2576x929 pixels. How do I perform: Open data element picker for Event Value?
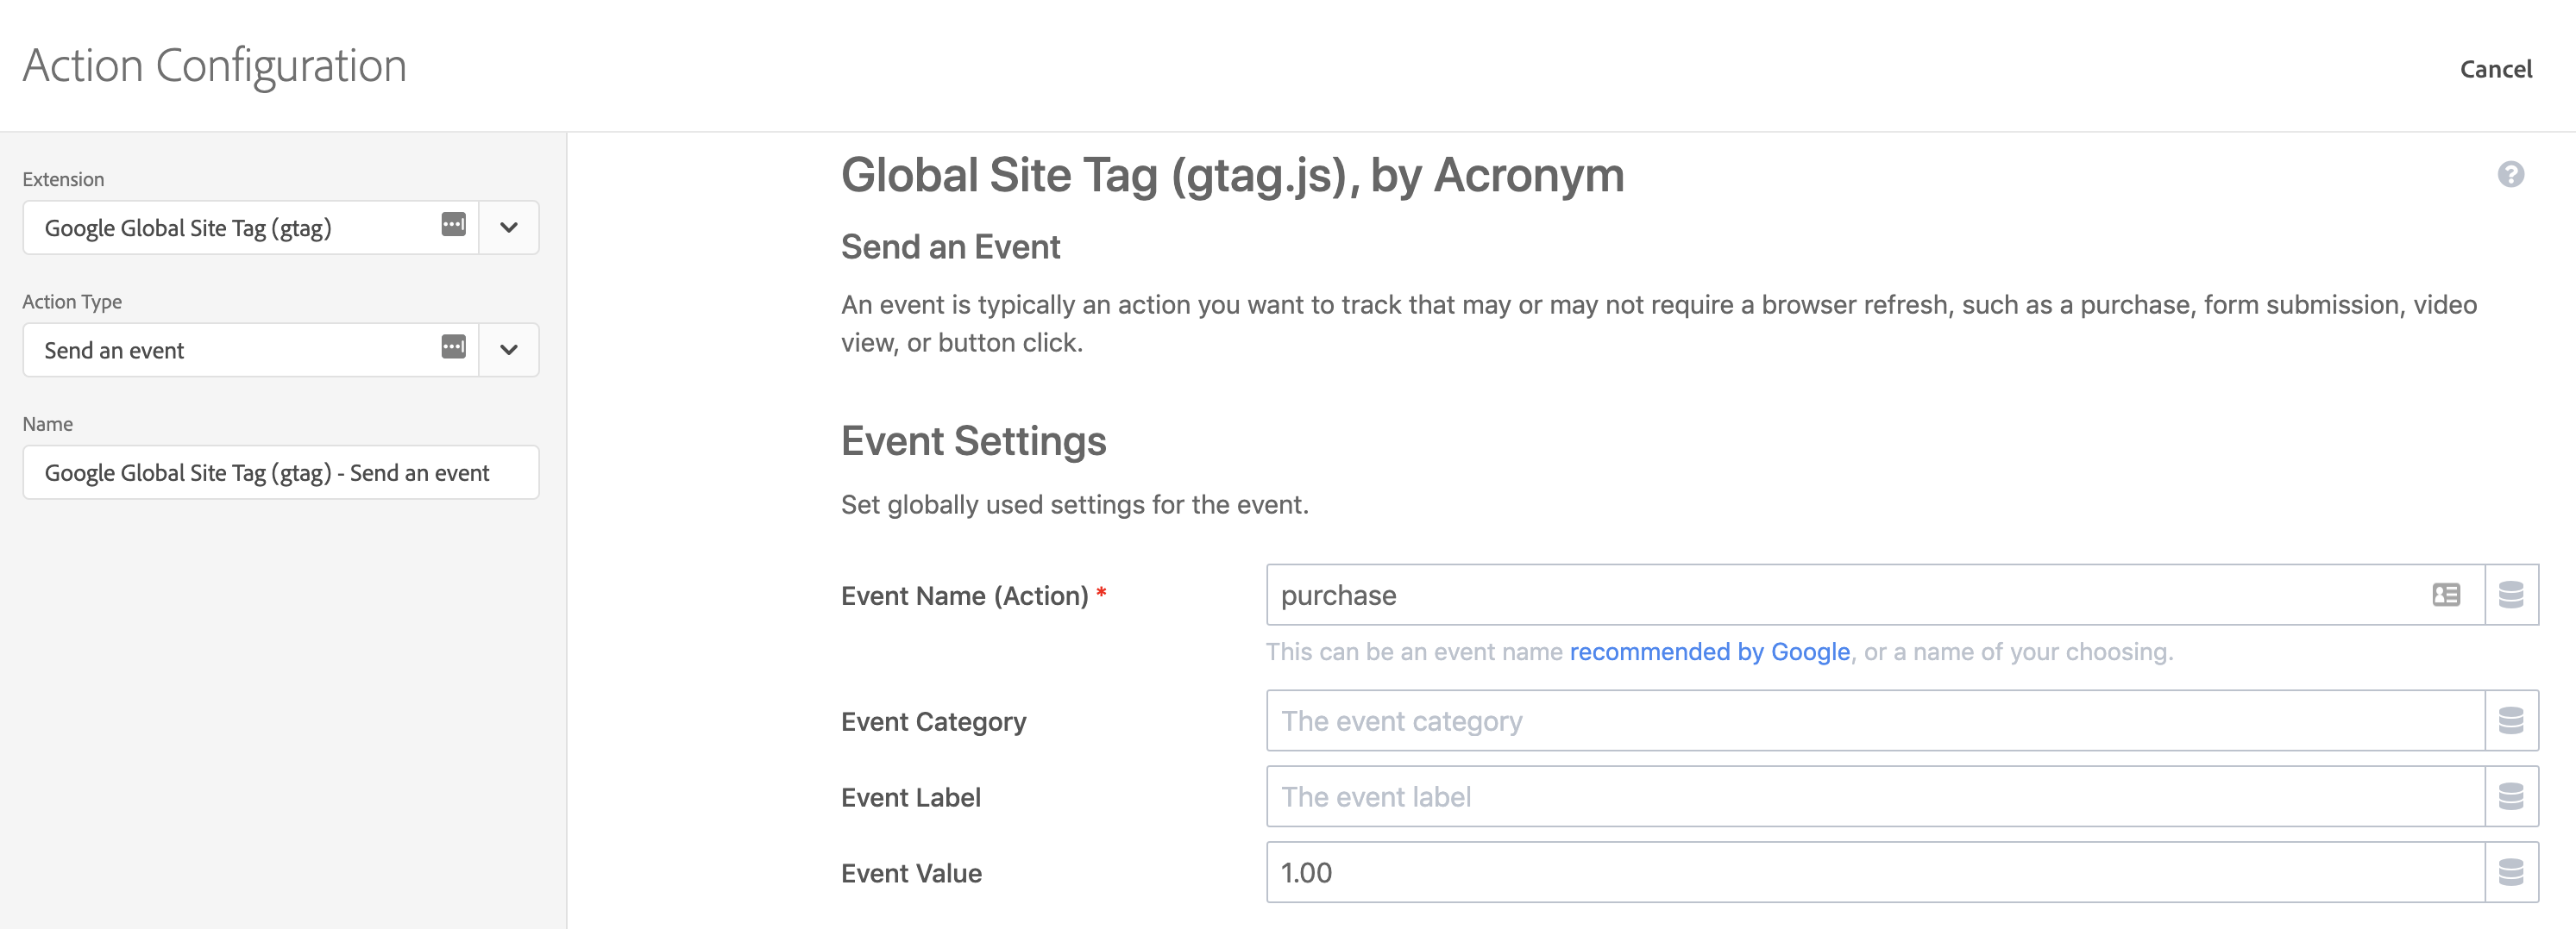(x=2511, y=873)
